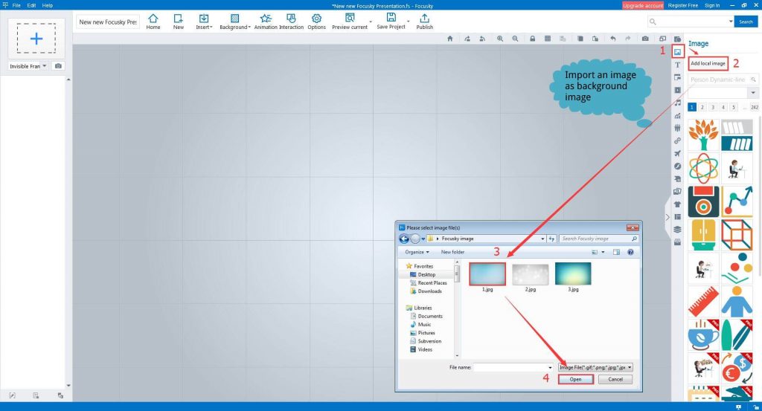Open the File menu

click(x=16, y=5)
